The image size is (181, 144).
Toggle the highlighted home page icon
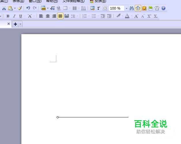[138, 8]
